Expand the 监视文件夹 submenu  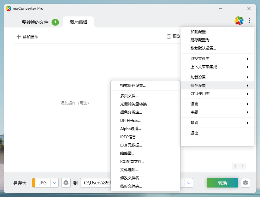pos(217,59)
